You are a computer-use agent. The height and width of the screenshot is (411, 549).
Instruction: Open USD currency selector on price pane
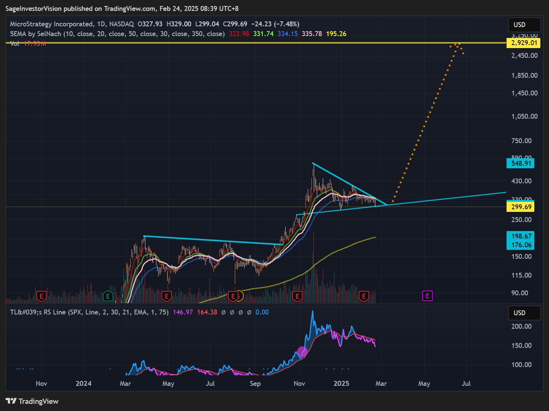click(525, 25)
